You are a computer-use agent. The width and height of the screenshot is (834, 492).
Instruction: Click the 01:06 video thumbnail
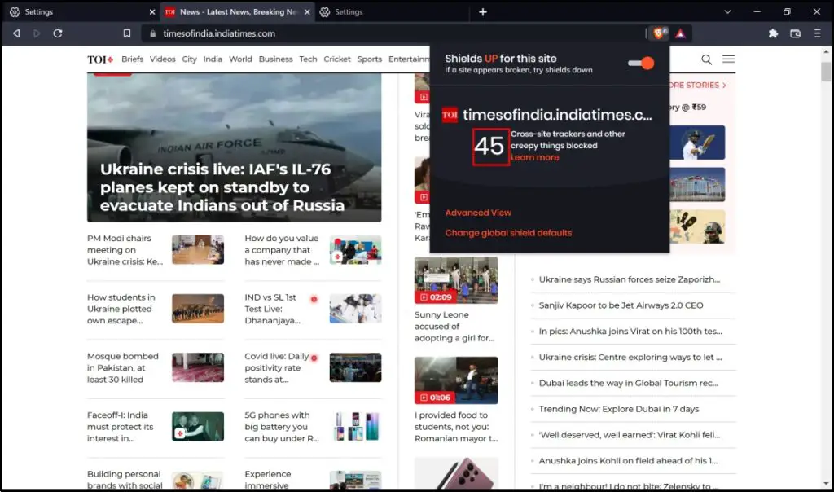pos(456,380)
